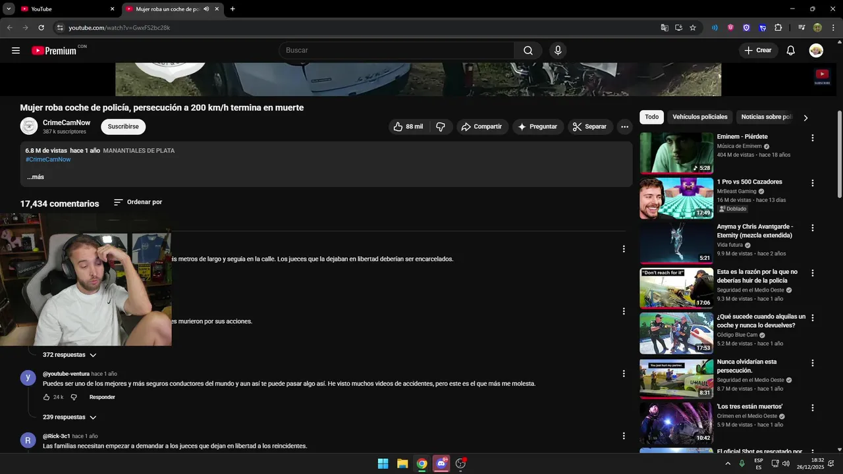The image size is (843, 474).
Task: Open the volume control in the tray
Action: click(786, 463)
